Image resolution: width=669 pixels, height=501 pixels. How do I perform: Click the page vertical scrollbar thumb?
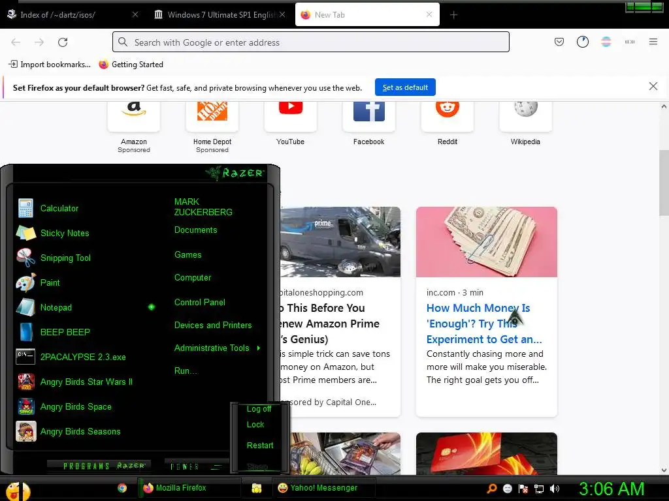(x=664, y=183)
